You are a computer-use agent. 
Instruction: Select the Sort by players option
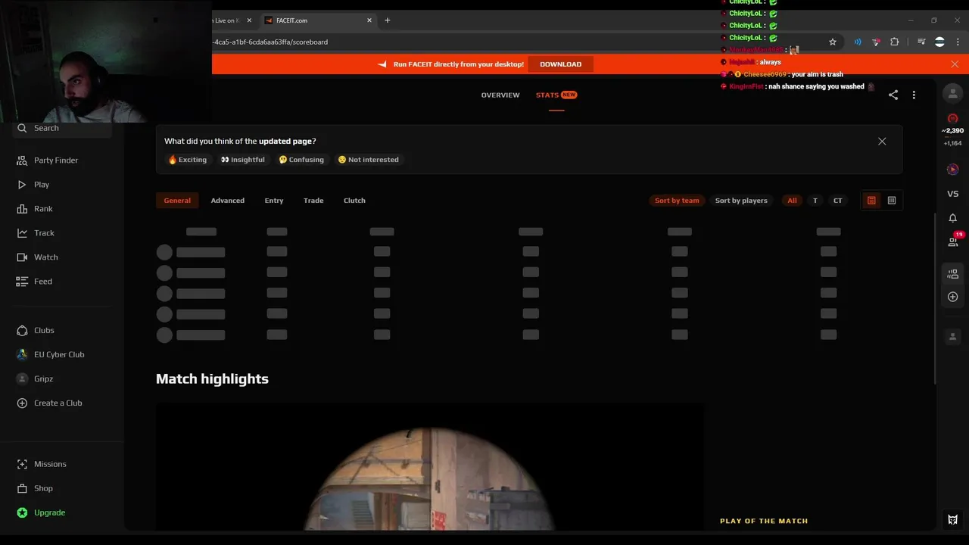[x=741, y=201]
